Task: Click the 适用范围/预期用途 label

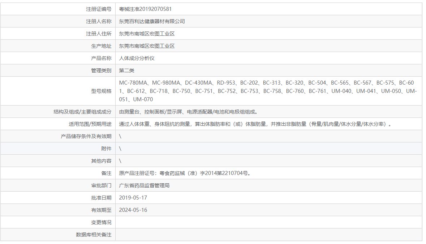Action: point(90,124)
